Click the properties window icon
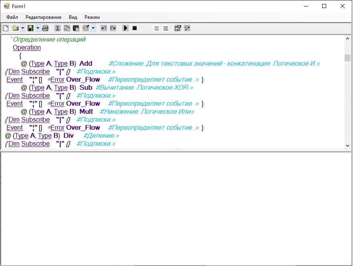 pyautogui.click(x=178, y=28)
